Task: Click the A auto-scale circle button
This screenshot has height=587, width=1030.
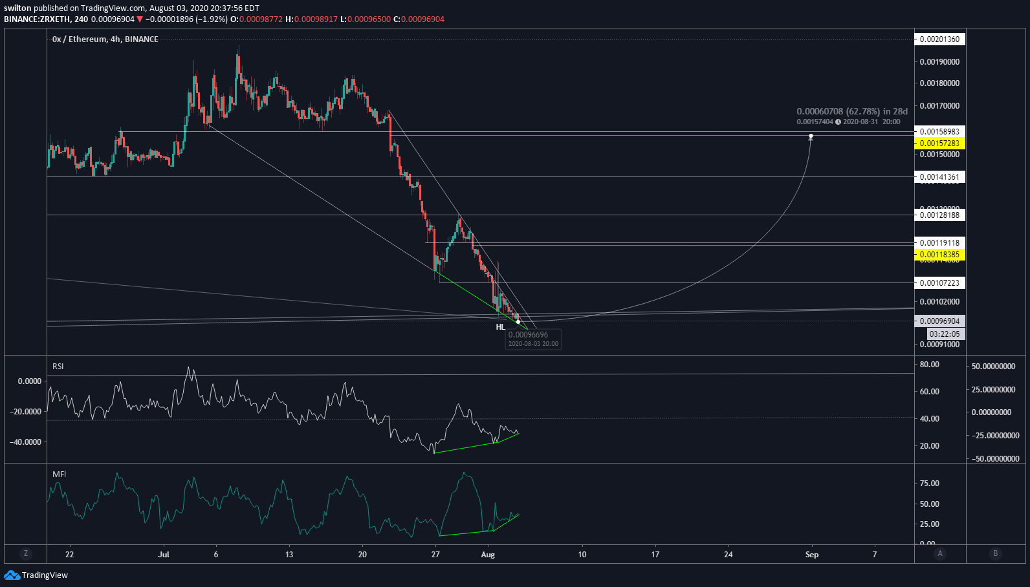Action: click(939, 553)
